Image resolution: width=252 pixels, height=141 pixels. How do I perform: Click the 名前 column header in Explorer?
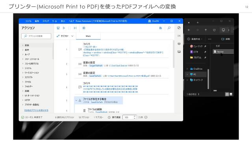(218, 46)
